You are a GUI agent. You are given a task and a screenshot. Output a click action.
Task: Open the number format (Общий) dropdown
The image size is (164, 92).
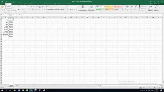point(77,7)
